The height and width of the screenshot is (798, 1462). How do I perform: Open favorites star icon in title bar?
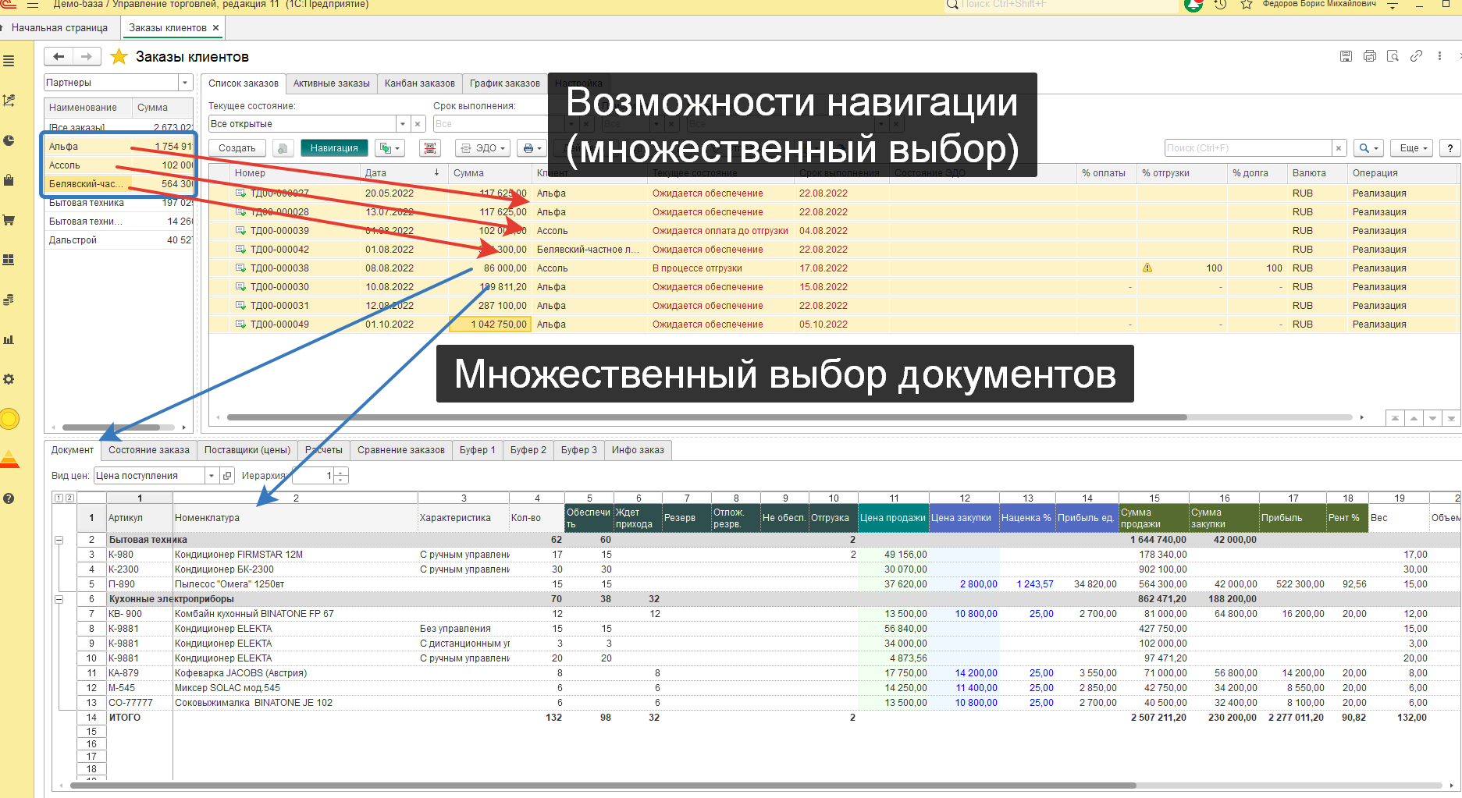coord(1247,5)
